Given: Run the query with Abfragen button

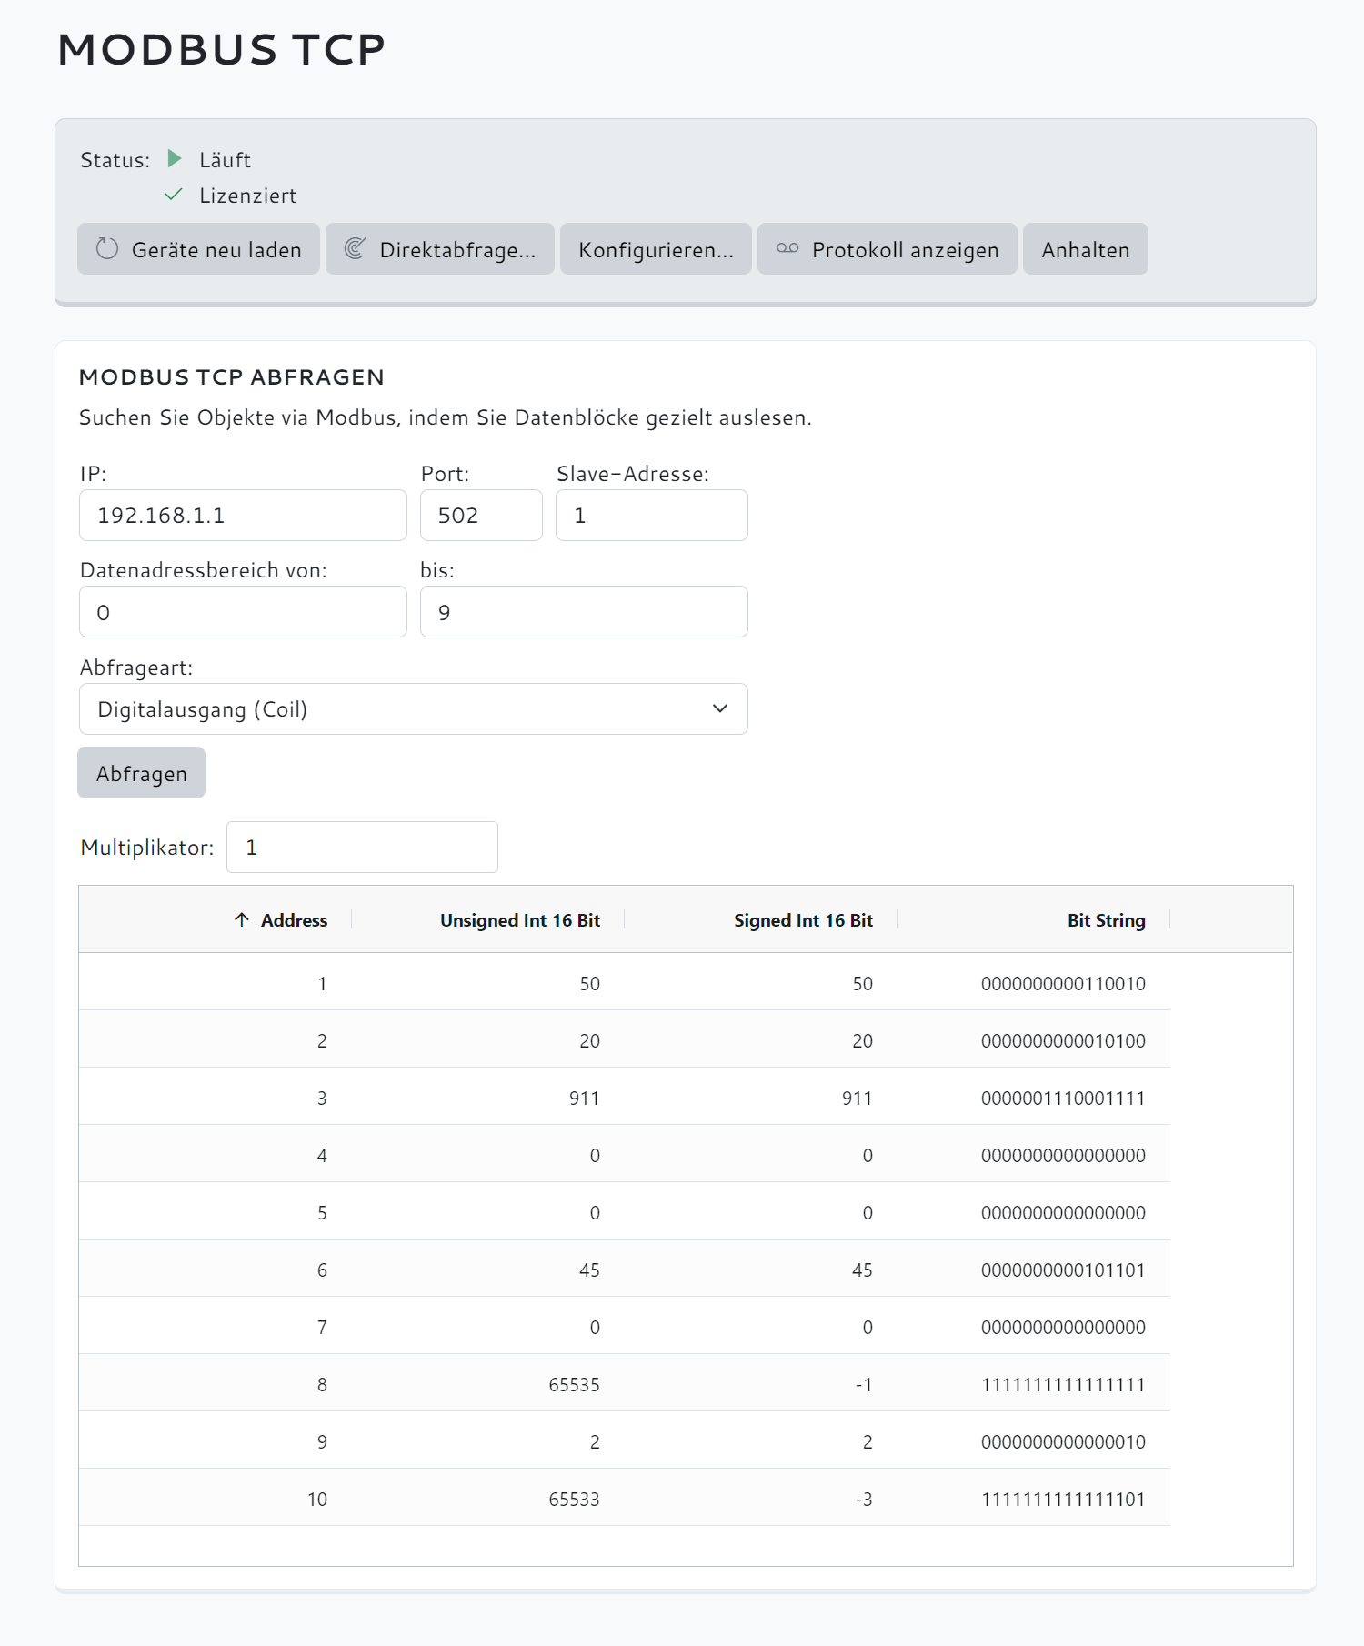Looking at the screenshot, I should click(142, 773).
